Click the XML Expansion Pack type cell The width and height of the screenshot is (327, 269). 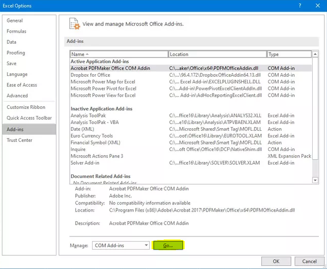pos(289,156)
